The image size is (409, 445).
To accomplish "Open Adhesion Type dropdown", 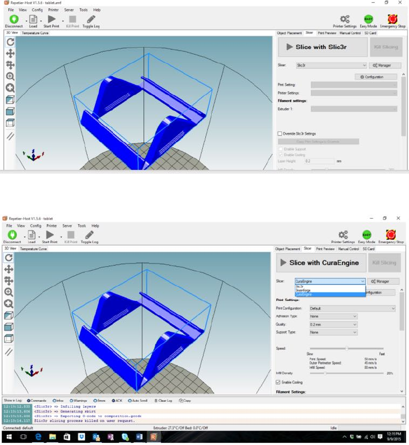I will click(x=333, y=316).
